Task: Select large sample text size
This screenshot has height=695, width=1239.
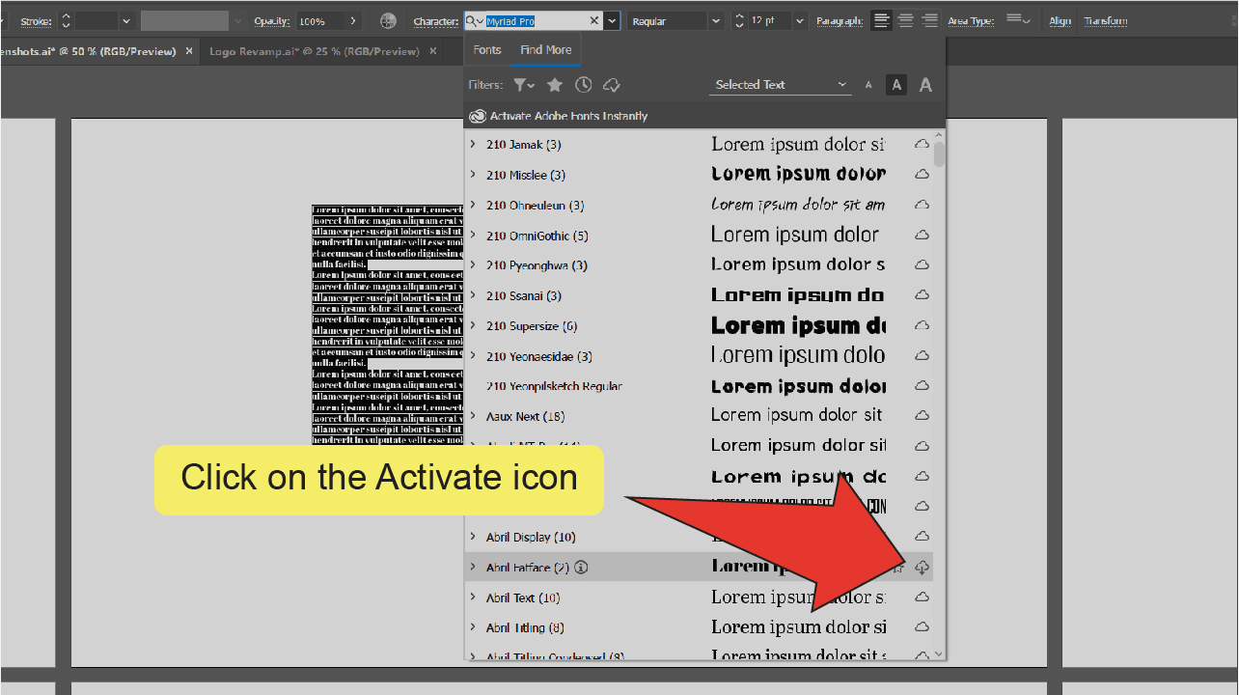Action: click(925, 85)
